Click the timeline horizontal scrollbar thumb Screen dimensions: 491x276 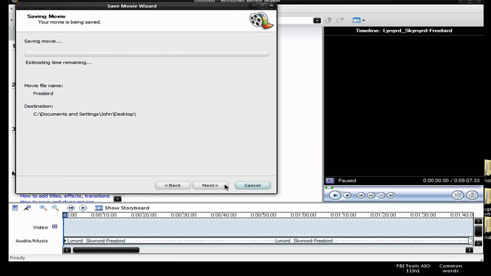coord(106,250)
